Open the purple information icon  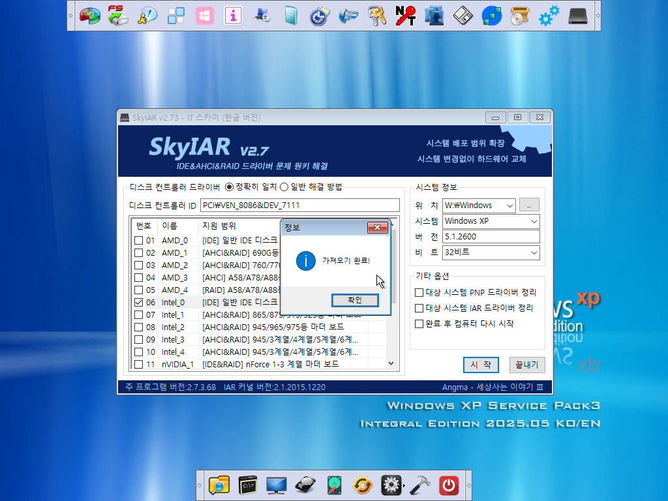point(233,16)
